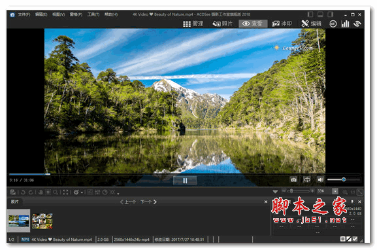
Task: Enter full screen view
Action: point(65,192)
